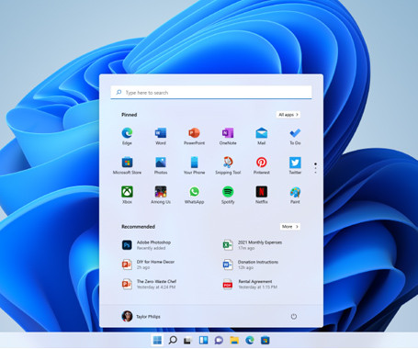Open 2021 Monthly Expenses spreadsheet

253,245
